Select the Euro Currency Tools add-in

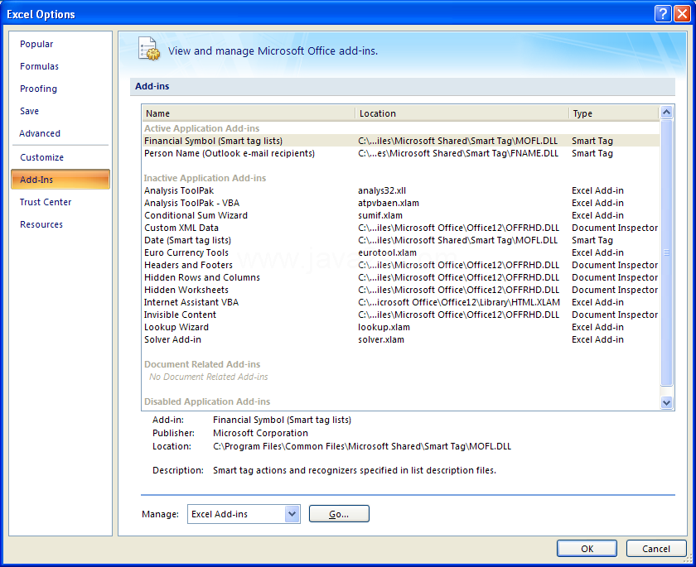401,252
